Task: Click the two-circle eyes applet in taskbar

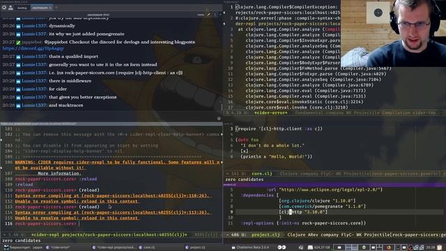Action: (282, 248)
